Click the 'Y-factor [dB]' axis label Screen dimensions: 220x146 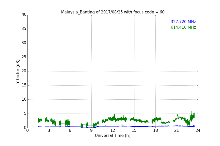click(x=18, y=71)
